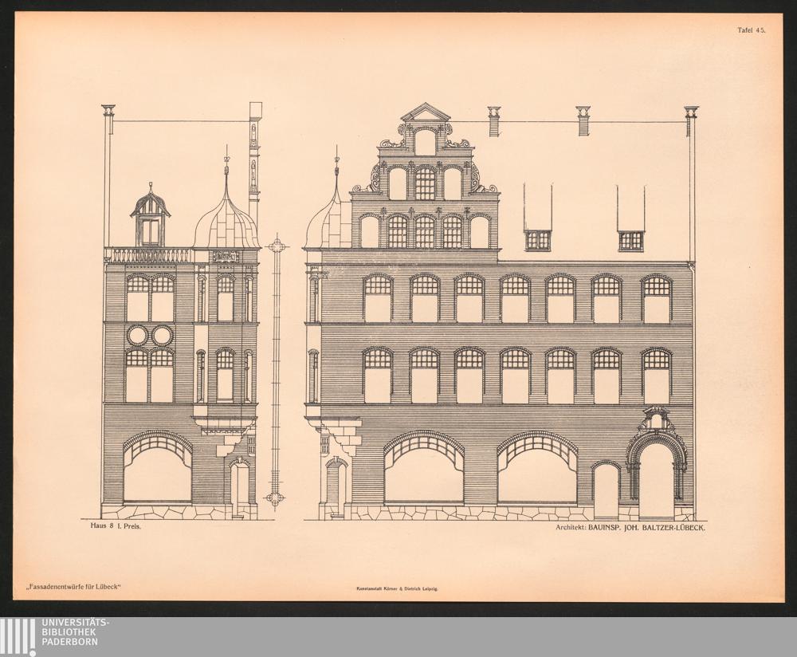Click the middle chimney on right building's roof
Screen dimensions: 797x657
pos(583,120)
